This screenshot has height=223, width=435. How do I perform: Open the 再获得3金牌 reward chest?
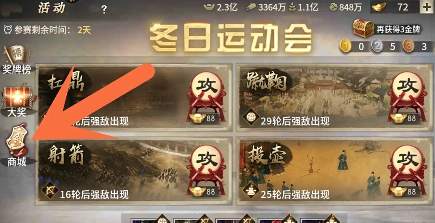(387, 28)
